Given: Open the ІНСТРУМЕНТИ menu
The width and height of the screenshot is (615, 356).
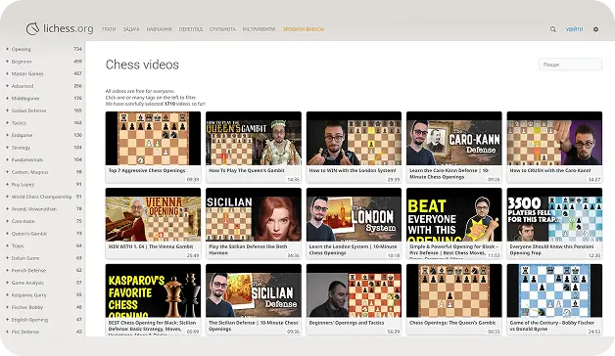Looking at the screenshot, I should [259, 29].
